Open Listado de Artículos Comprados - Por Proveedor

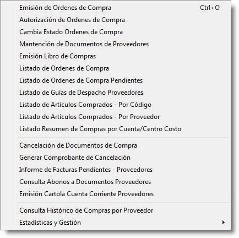[x=124, y=117]
